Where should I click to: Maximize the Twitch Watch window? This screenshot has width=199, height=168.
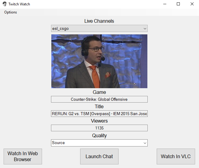pyautogui.click(x=178, y=4)
